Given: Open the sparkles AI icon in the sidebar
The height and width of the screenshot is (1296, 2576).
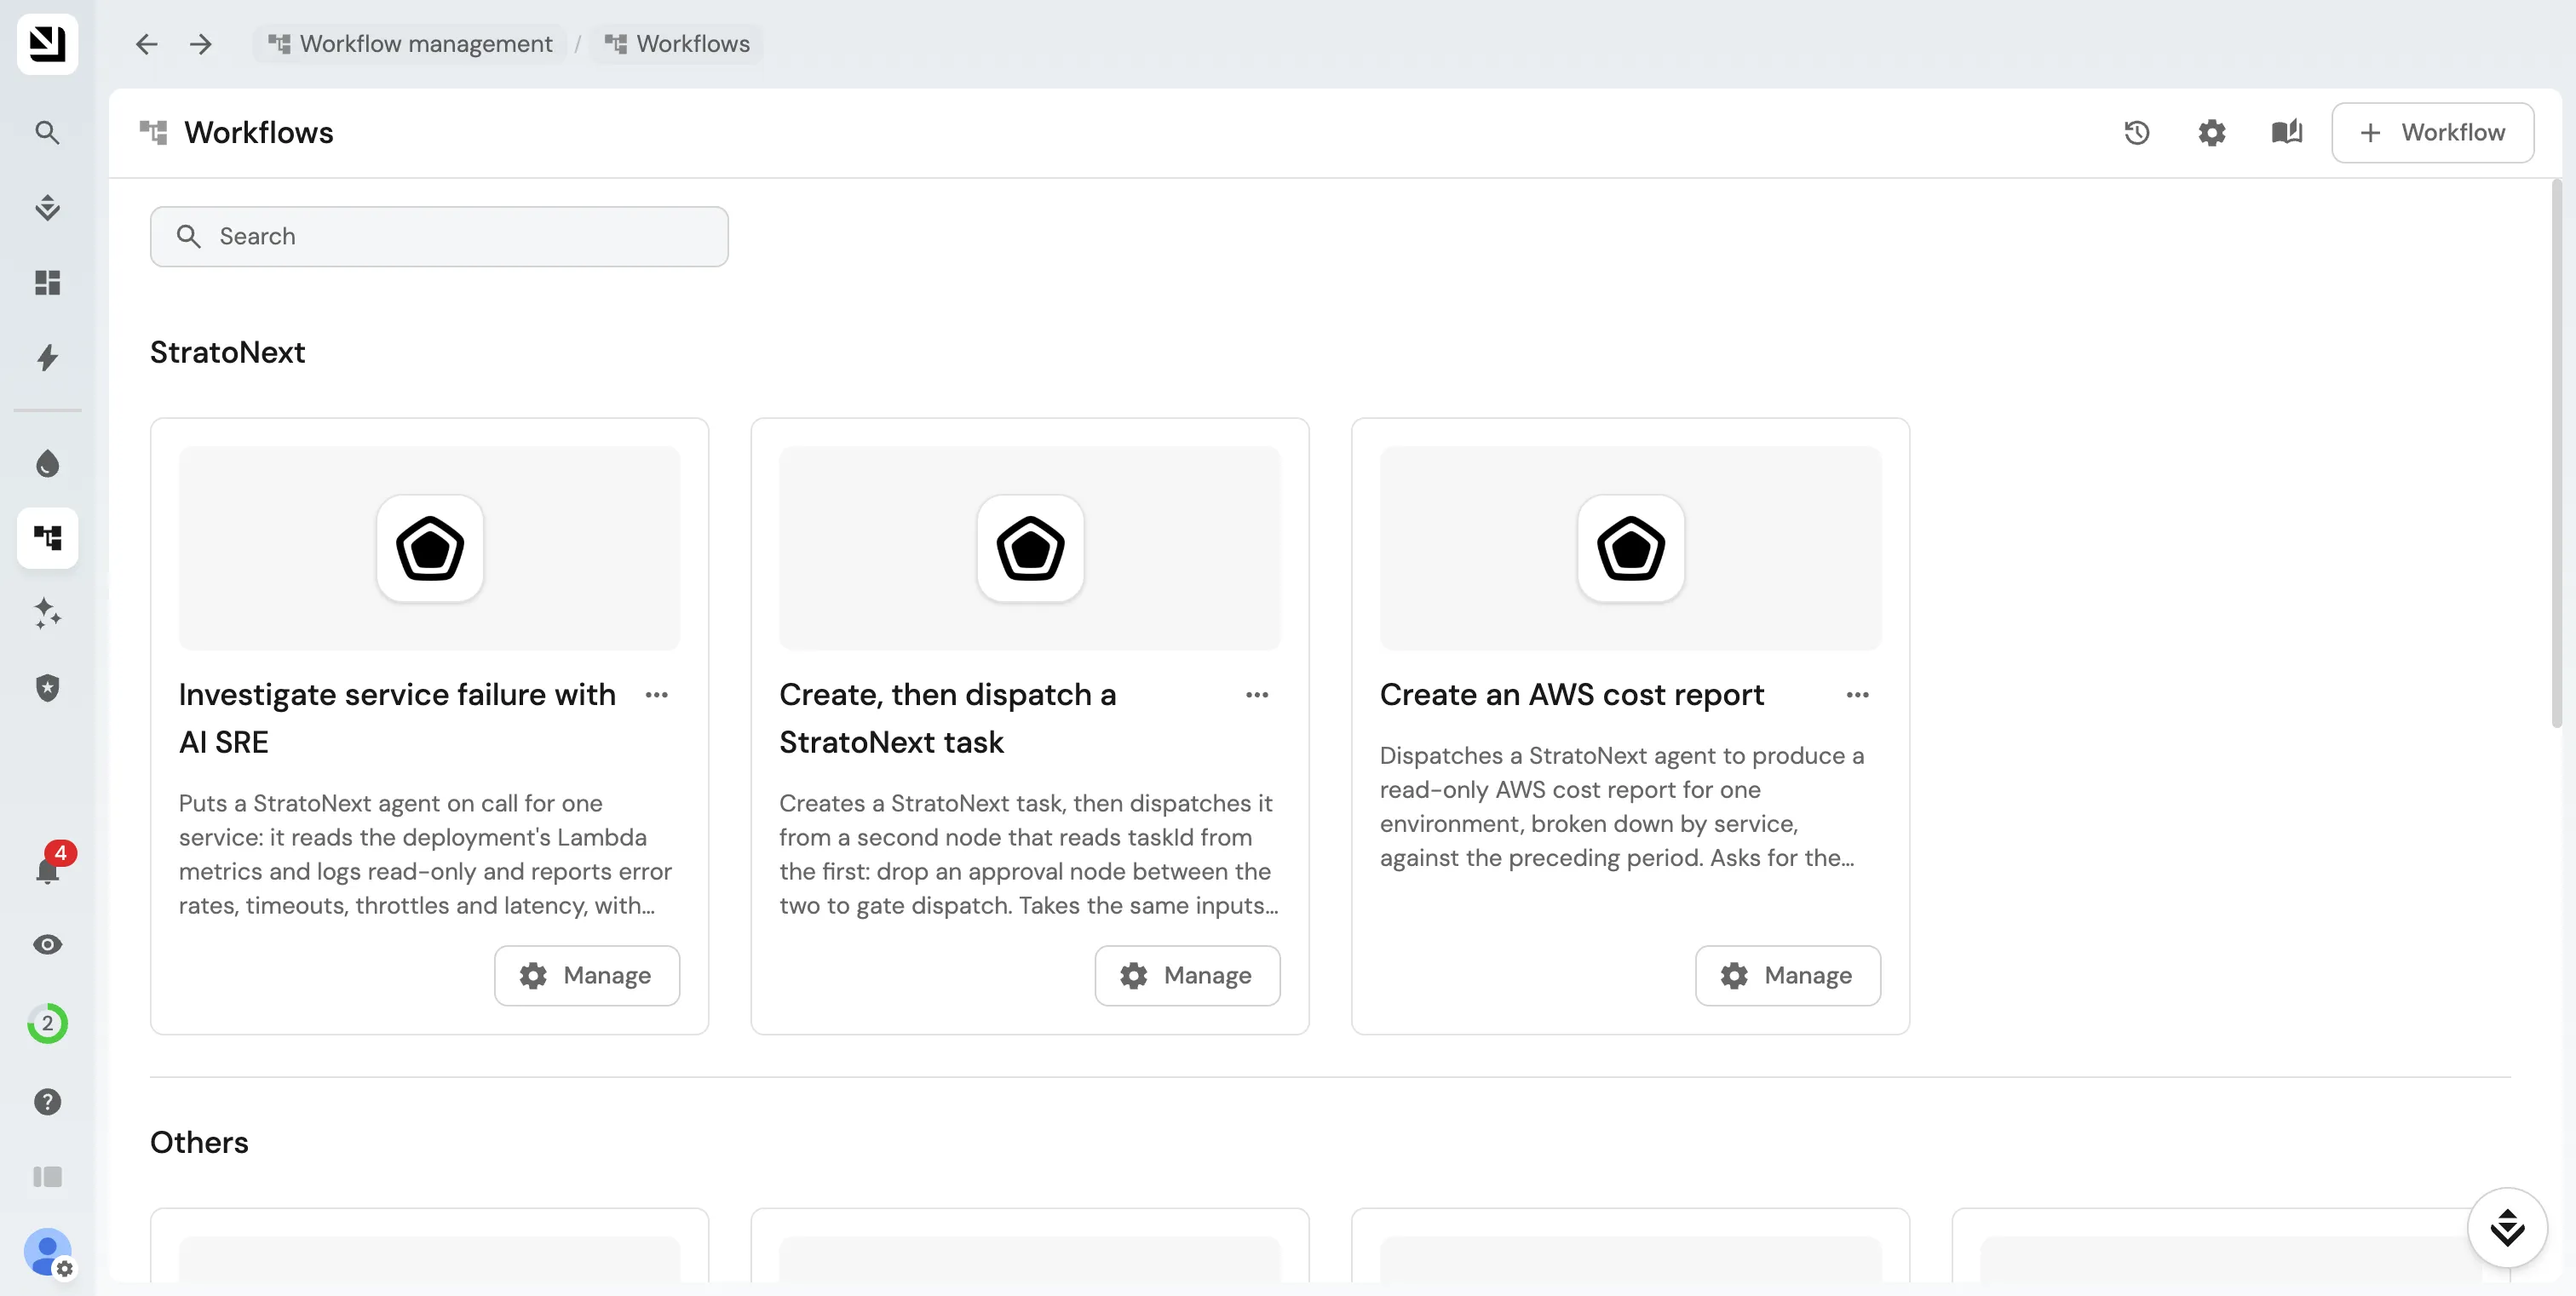Looking at the screenshot, I should (x=47, y=612).
